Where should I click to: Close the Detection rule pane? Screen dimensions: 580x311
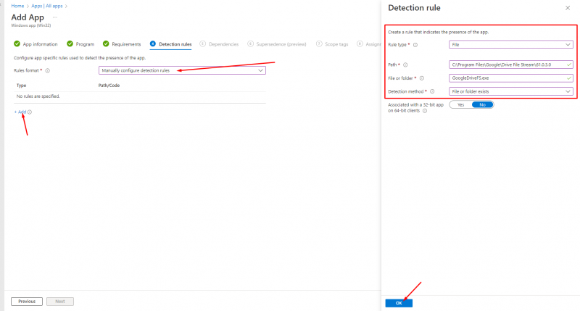pos(568,8)
